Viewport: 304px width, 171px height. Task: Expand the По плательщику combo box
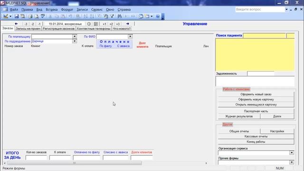[x=75, y=37]
